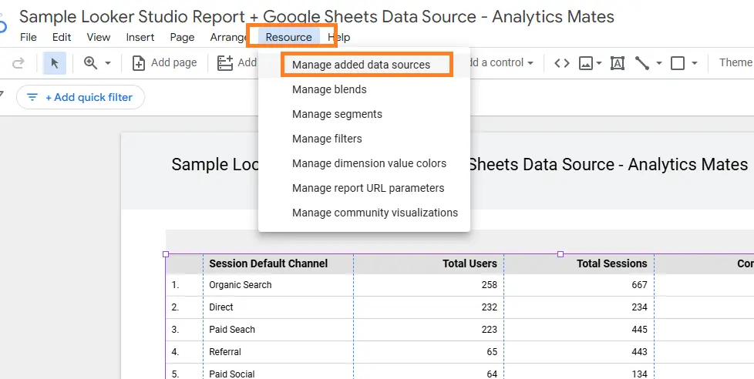Click the 258 total users value
The image size is (754, 379).
[x=489, y=285]
